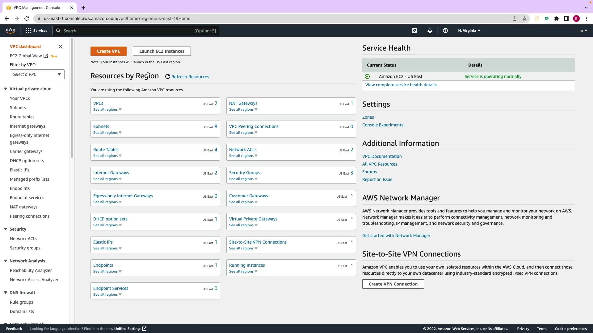Open the notifications bell icon
593x333 pixels.
point(430,31)
